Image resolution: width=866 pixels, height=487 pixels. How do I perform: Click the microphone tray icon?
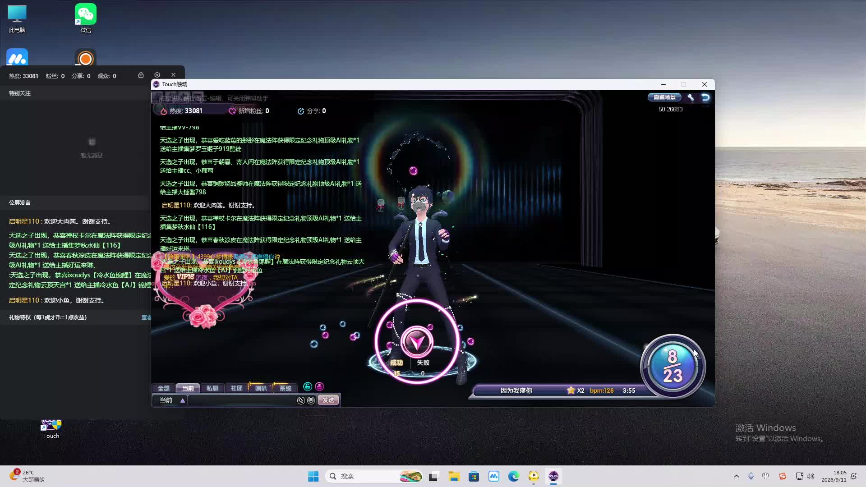(x=751, y=476)
